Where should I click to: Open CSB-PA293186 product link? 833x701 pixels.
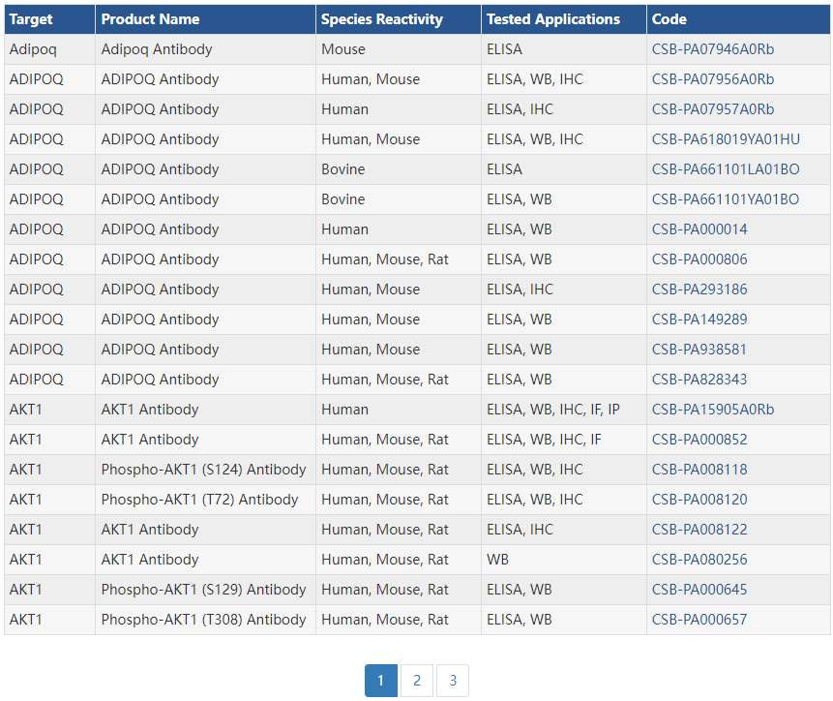(699, 290)
